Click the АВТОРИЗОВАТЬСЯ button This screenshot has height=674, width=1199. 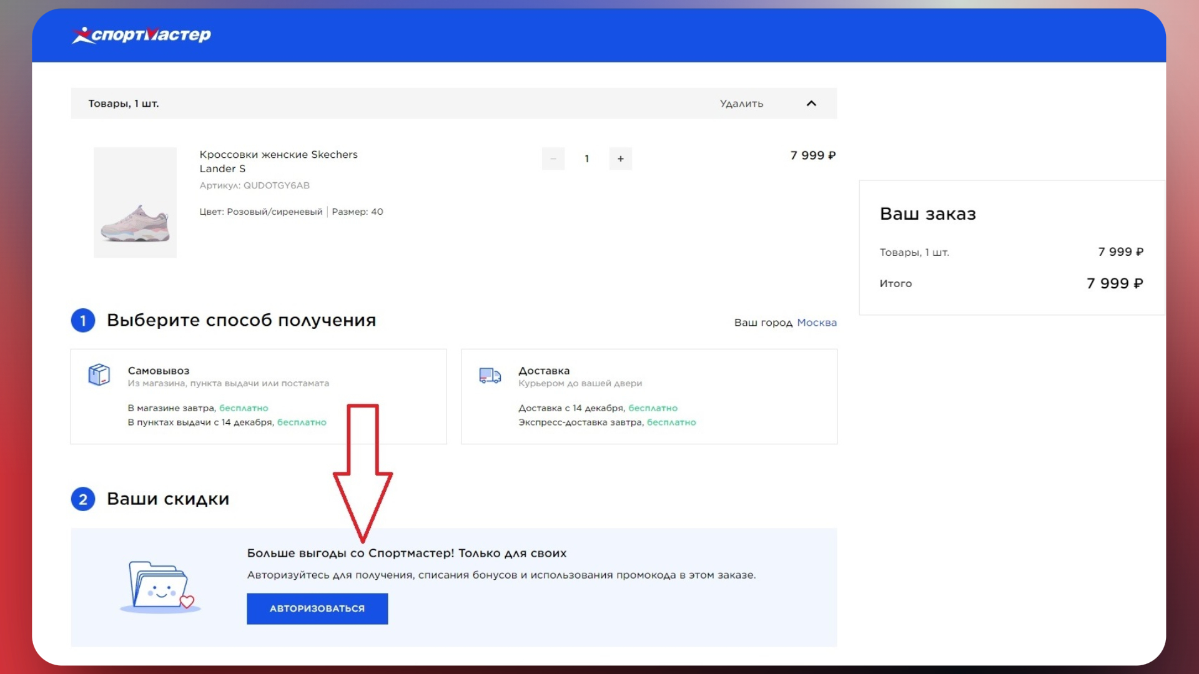pyautogui.click(x=317, y=608)
